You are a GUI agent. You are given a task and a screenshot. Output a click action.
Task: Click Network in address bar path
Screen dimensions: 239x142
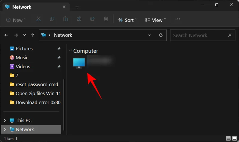coord(63,35)
